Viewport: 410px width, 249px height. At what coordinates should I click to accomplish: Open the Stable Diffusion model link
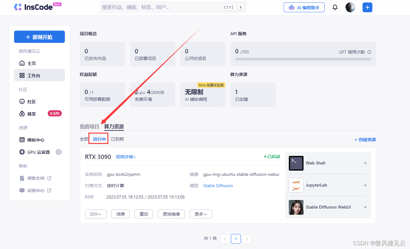[x=218, y=186]
